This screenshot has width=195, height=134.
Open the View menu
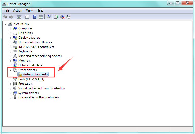click(29, 10)
